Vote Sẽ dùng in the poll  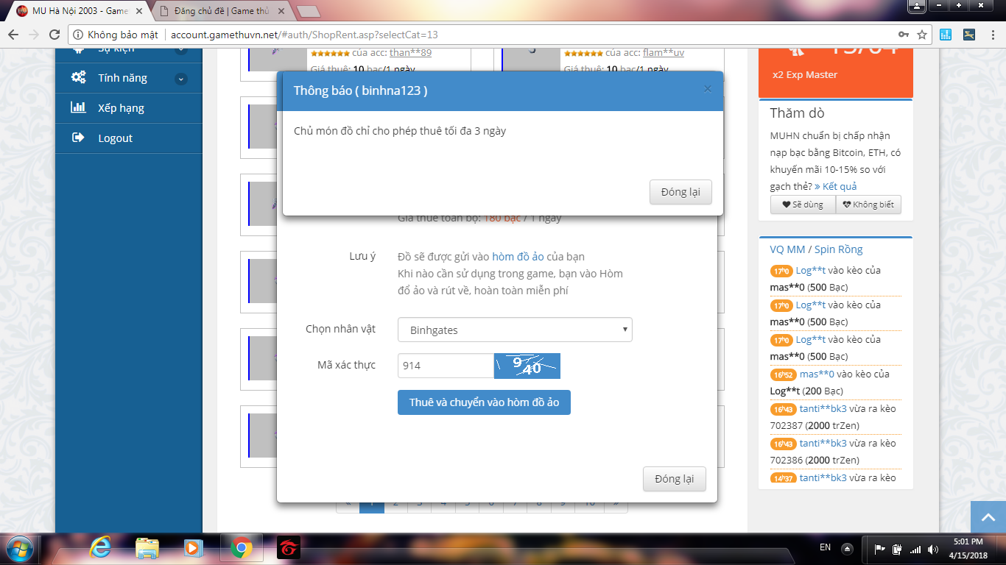[802, 205]
